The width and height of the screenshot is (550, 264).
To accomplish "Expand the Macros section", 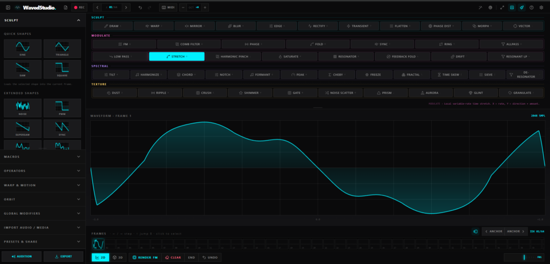I will point(42,157).
